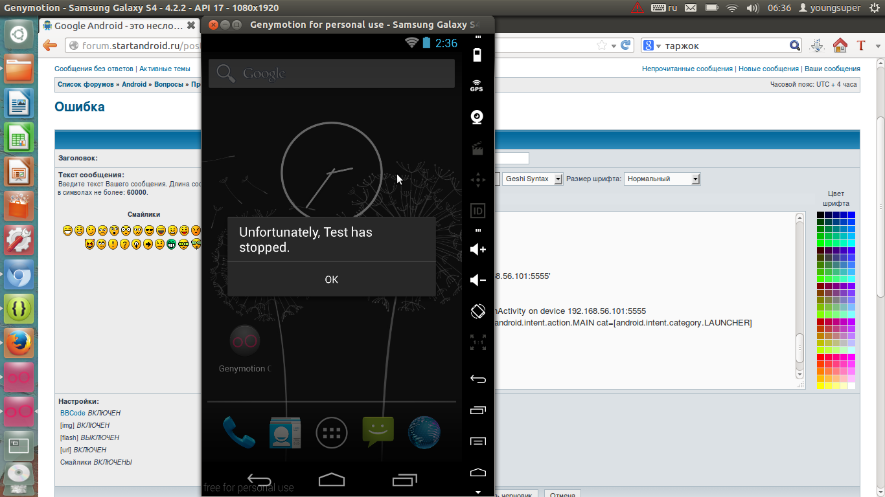Image resolution: width=885 pixels, height=497 pixels.
Task: Click the Genymotion sidebar Back button
Action: point(477,379)
